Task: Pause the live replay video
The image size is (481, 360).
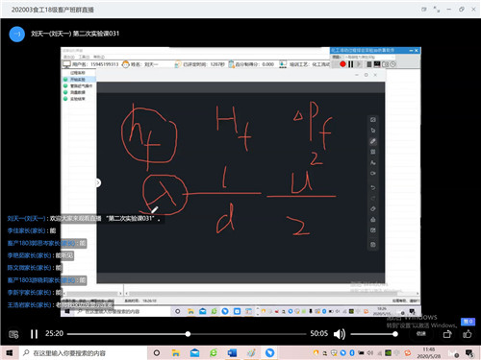Action: tap(34, 334)
